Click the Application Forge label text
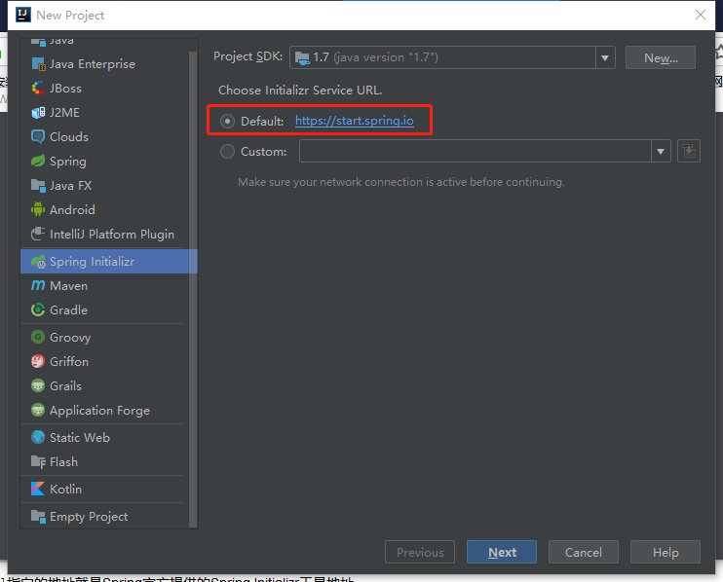The width and height of the screenshot is (723, 582). pos(99,411)
